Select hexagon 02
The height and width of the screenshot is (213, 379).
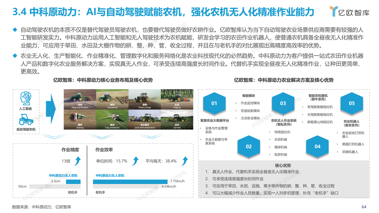[249, 146]
